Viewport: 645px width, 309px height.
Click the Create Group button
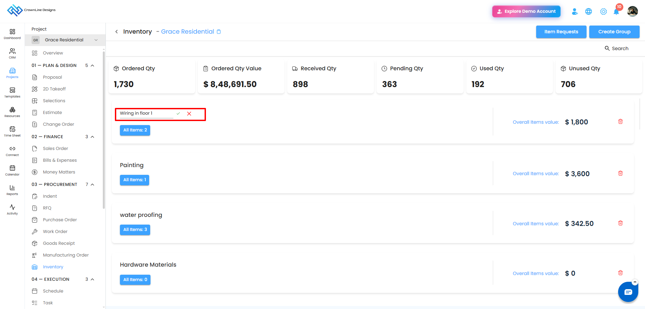614,32
